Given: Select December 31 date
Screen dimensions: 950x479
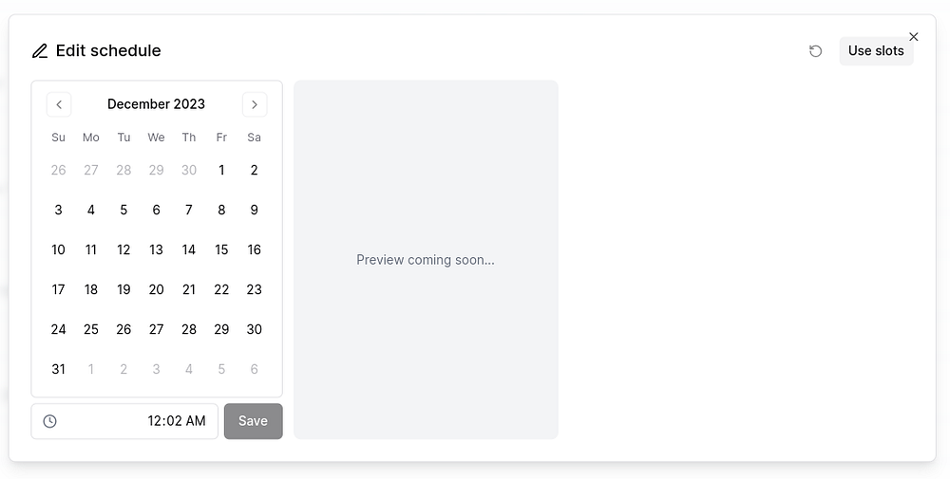Looking at the screenshot, I should [x=59, y=369].
